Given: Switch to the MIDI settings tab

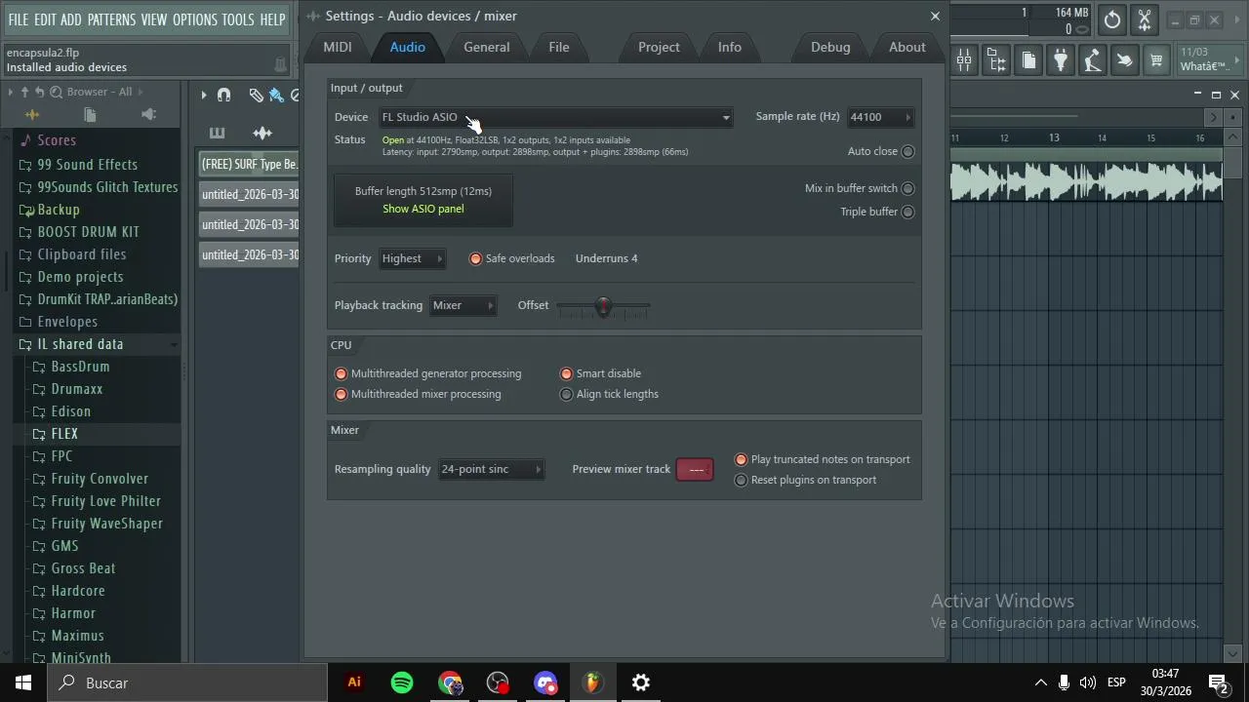Looking at the screenshot, I should pyautogui.click(x=338, y=47).
